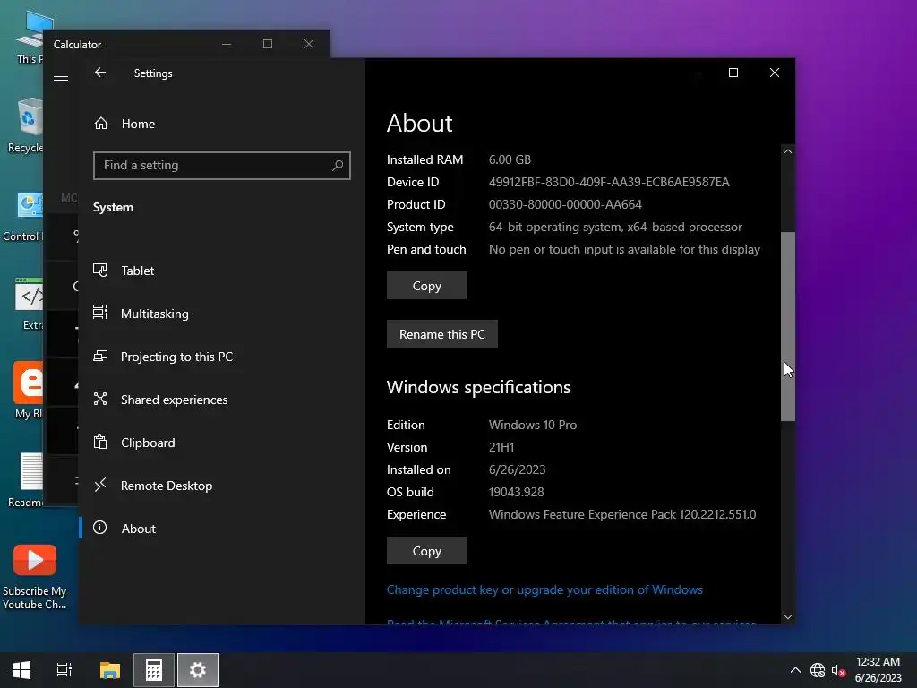Click the scrollbar up arrow in About
Viewport: 917px width, 688px height.
tap(788, 151)
